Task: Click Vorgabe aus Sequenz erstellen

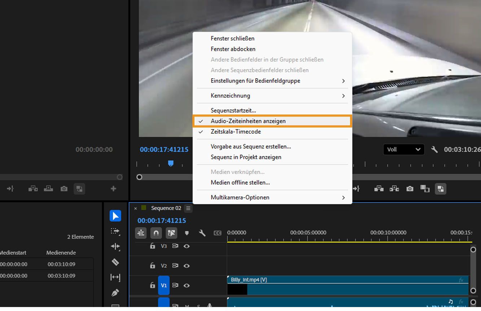Action: (x=251, y=146)
